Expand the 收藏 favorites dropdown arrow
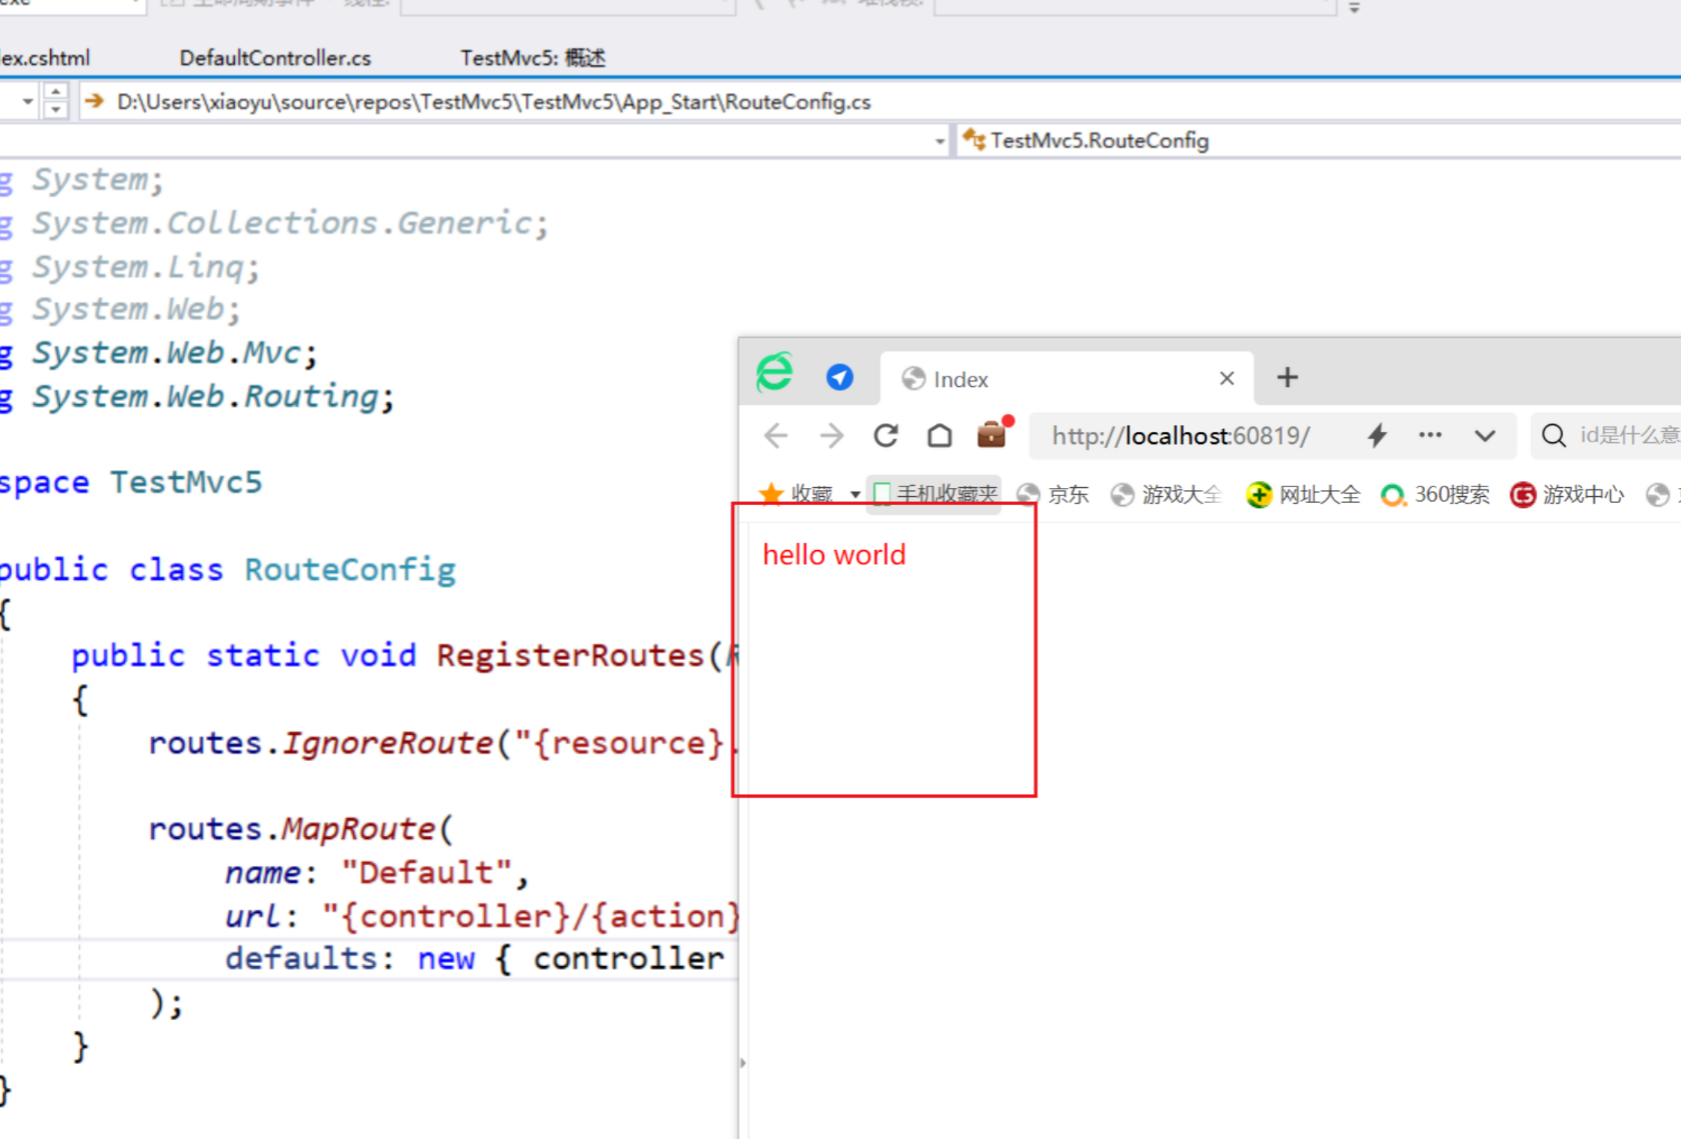 855,495
